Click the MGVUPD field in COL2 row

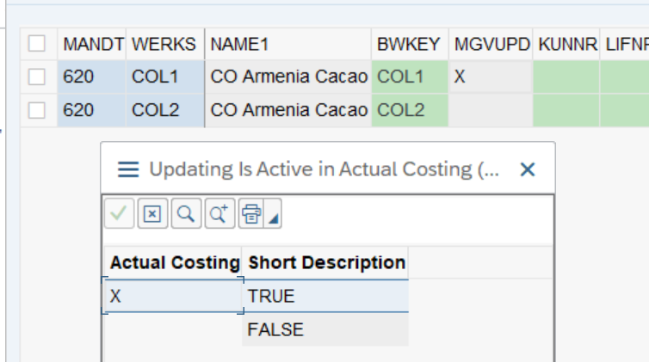(491, 109)
